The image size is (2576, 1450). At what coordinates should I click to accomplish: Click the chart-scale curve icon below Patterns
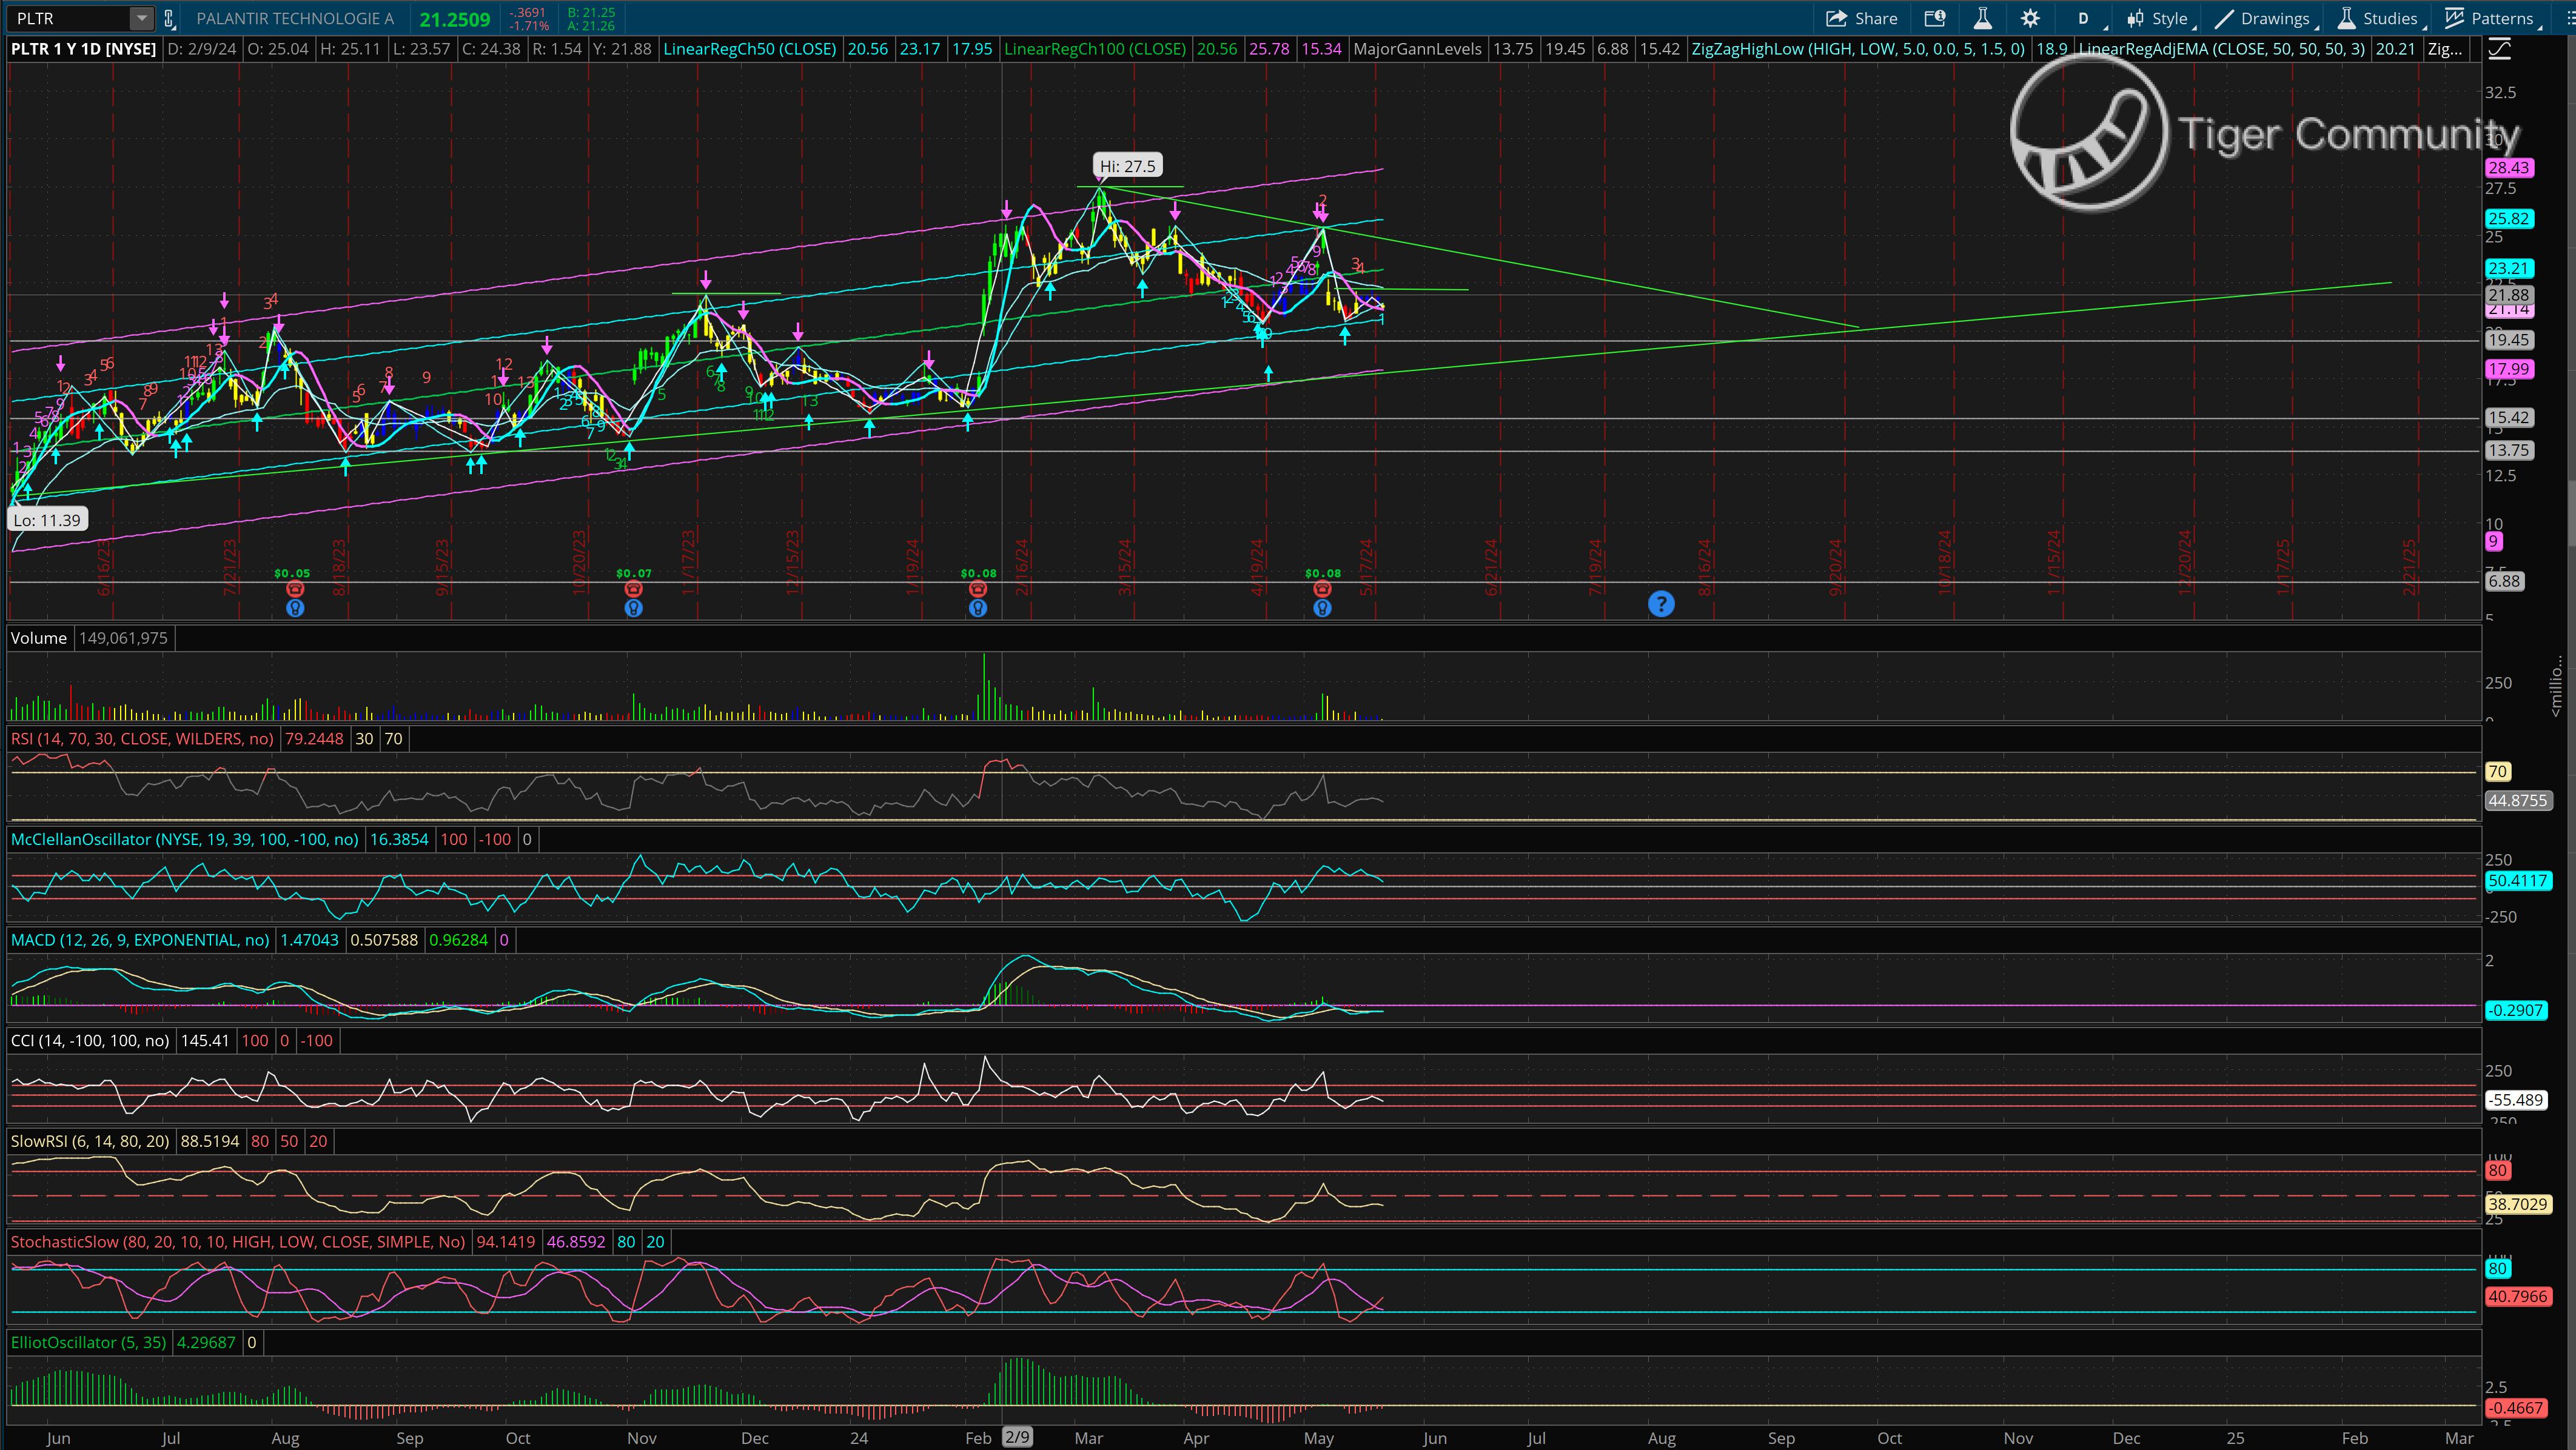point(2499,50)
